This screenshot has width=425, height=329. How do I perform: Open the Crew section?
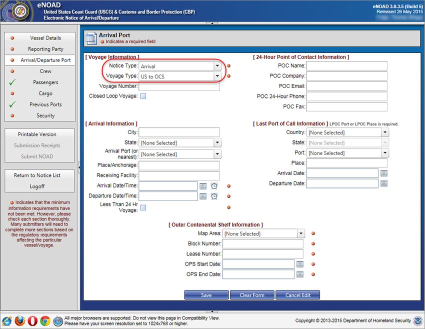(x=40, y=71)
